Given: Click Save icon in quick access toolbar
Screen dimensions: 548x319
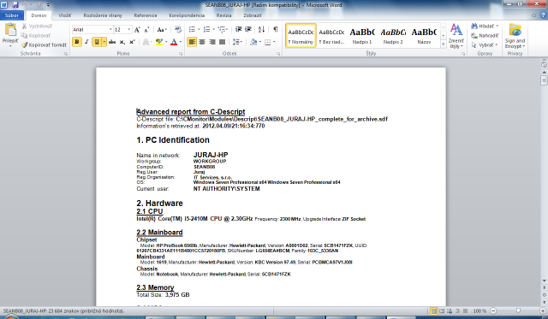Looking at the screenshot, I should click(x=15, y=5).
